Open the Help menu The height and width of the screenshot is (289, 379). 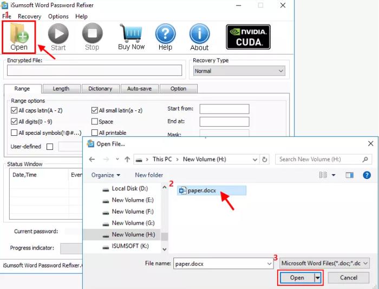pyautogui.click(x=81, y=16)
